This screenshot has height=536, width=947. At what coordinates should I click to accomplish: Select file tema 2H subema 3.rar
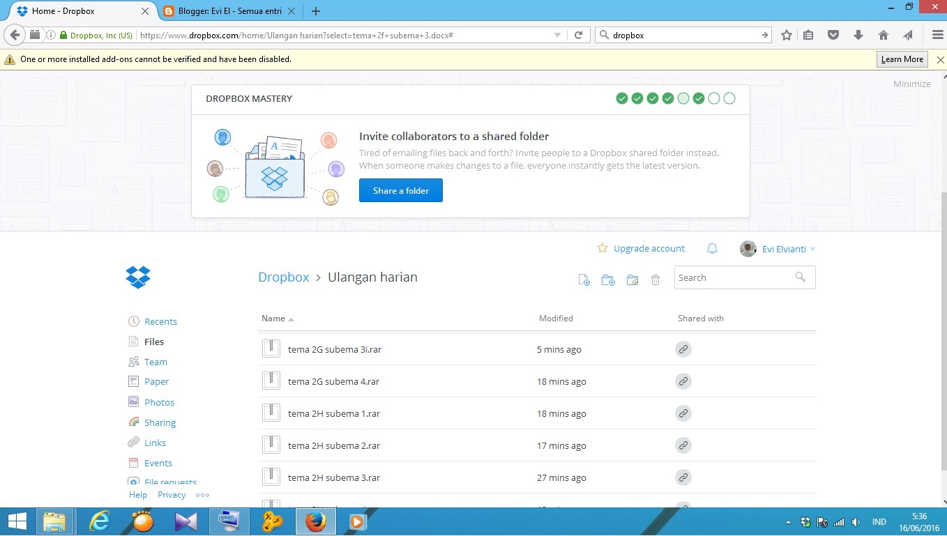coord(334,477)
